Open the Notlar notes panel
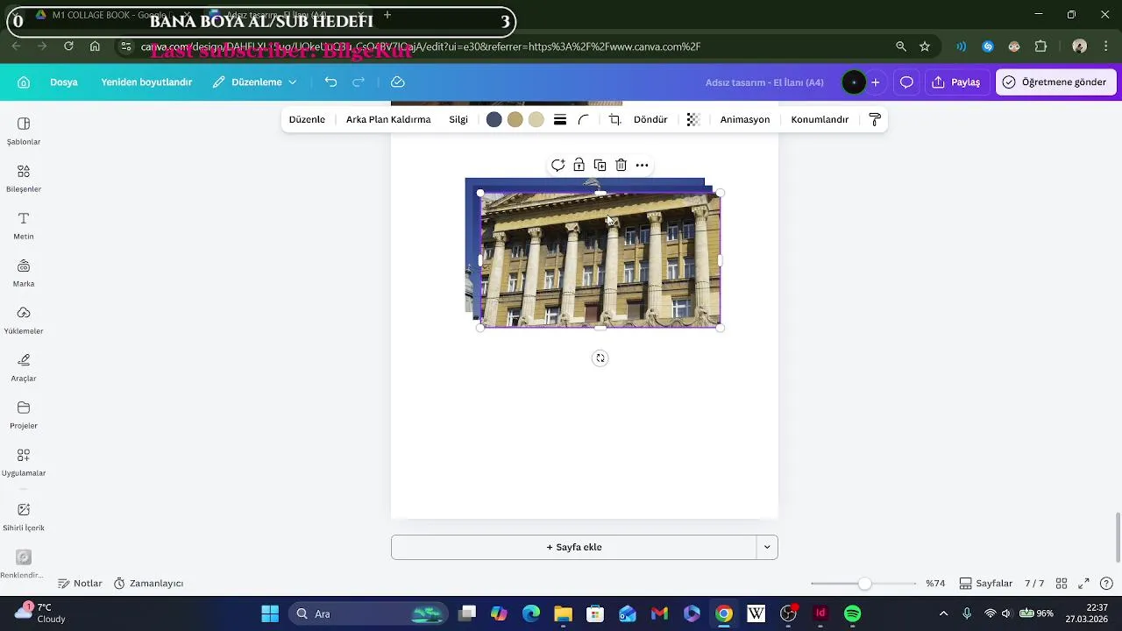The width and height of the screenshot is (1122, 631). 80,584
